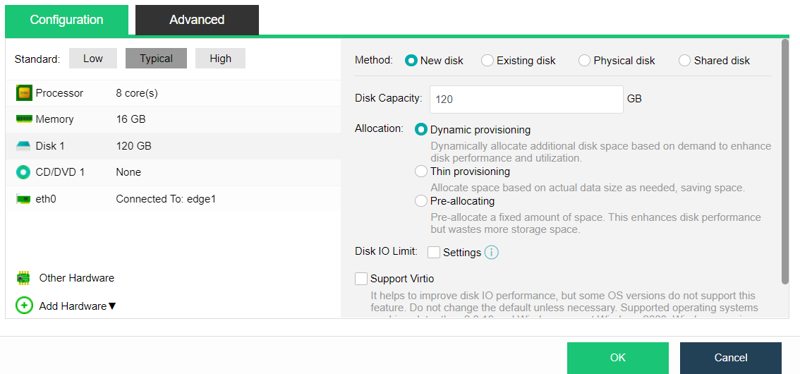Select Pre-allocating allocation option
Viewport: 800px width, 374px height.
[x=421, y=201]
